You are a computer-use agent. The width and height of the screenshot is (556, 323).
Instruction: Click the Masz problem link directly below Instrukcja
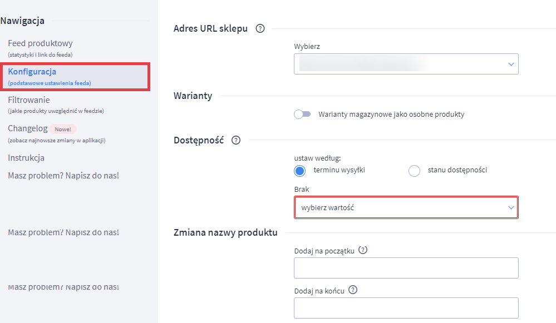[x=63, y=176]
